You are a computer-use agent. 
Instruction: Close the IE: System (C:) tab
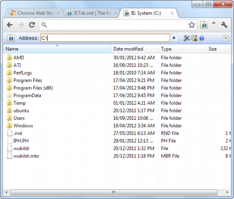pos(172,13)
